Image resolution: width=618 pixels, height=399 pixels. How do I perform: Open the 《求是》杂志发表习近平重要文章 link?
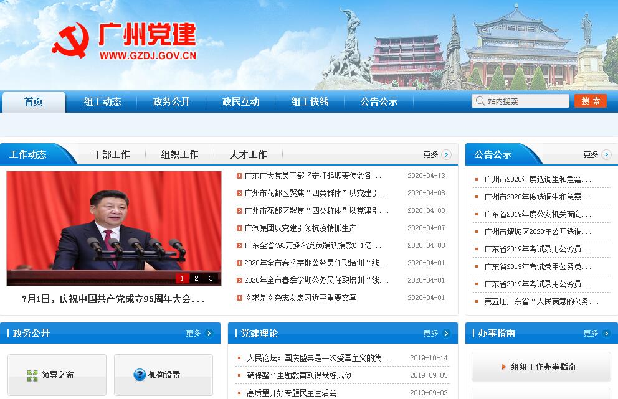300,298
